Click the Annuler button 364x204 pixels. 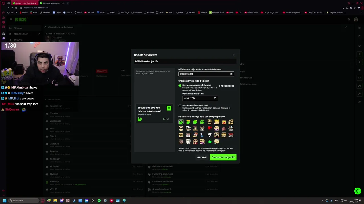202,157
